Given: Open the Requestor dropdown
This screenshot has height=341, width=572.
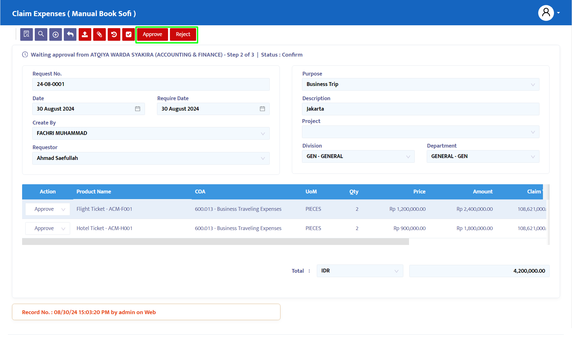Looking at the screenshot, I should click(151, 158).
